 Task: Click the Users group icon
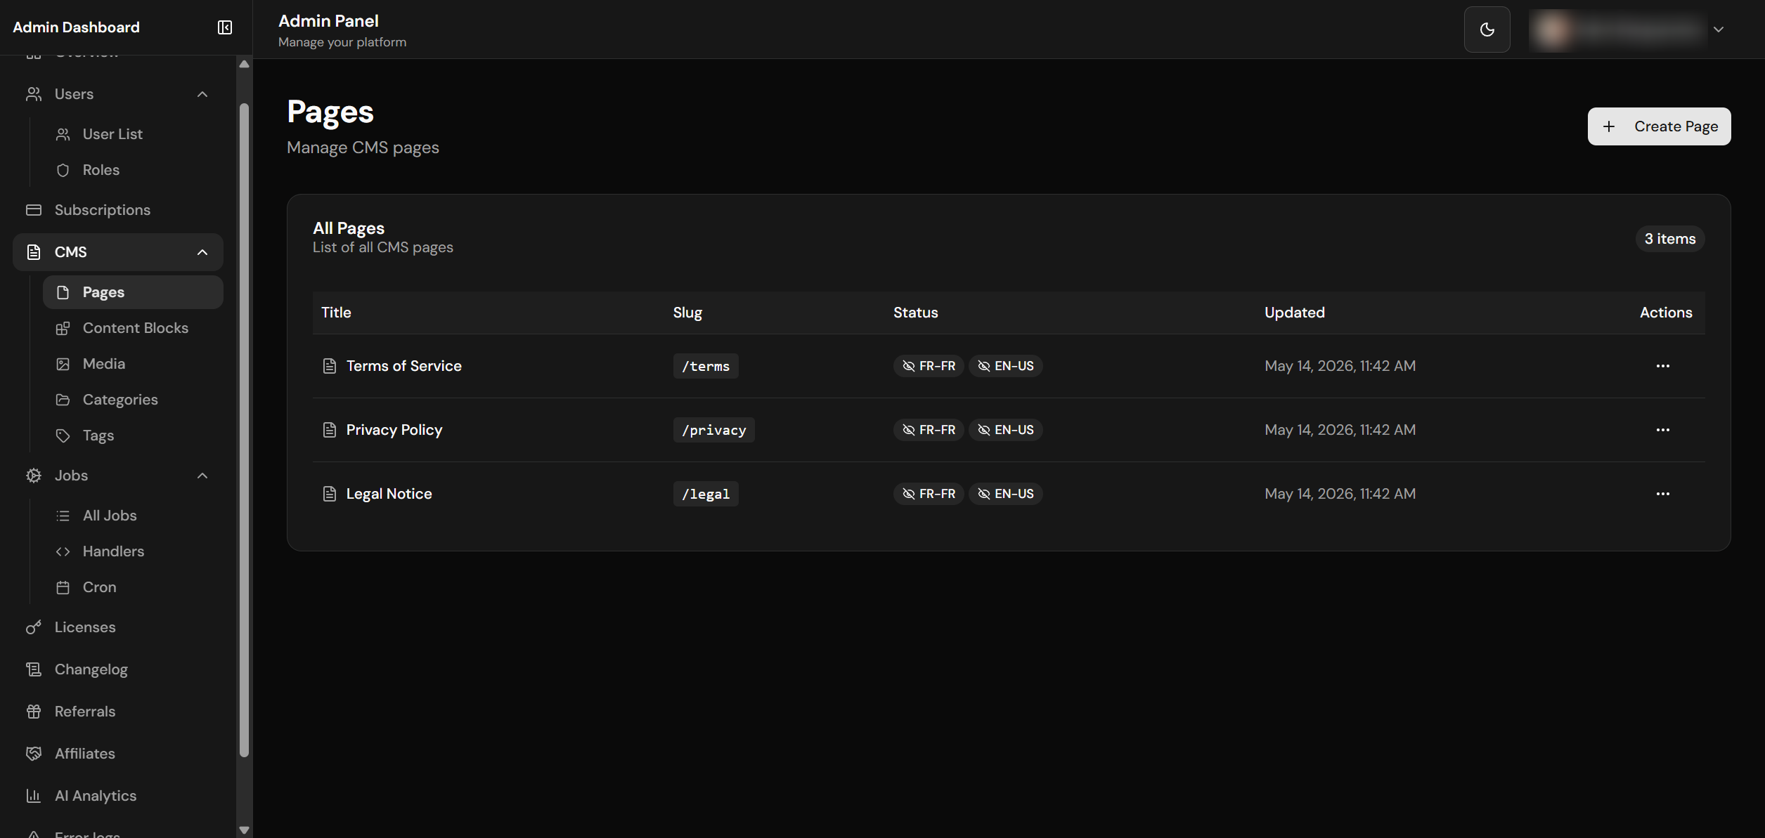34,94
